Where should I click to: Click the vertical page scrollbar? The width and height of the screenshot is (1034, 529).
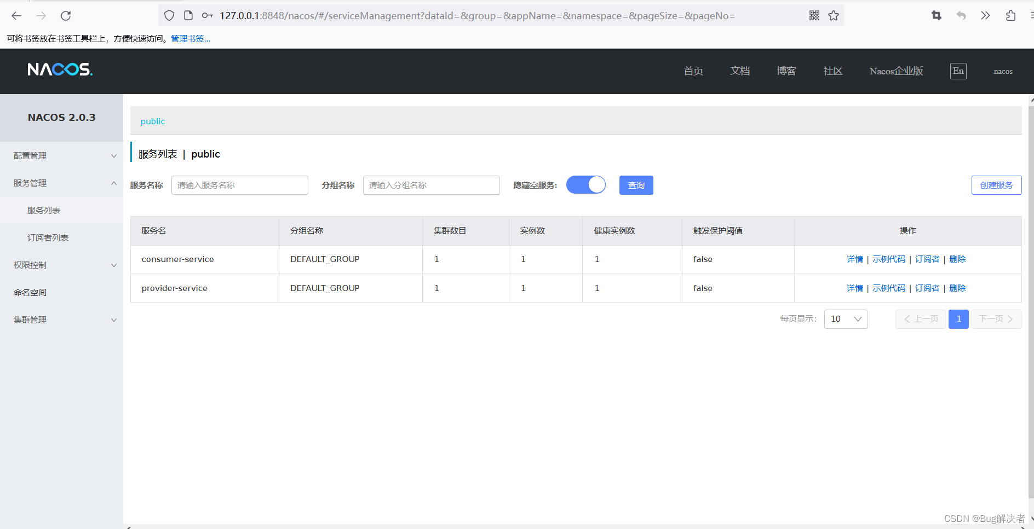[1031, 301]
